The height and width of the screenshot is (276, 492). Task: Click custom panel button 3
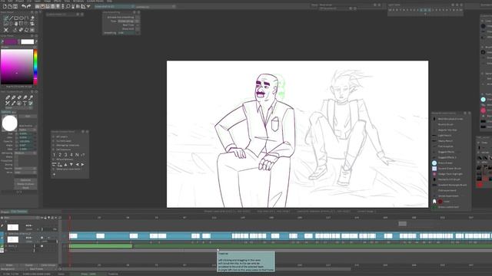tap(65, 155)
